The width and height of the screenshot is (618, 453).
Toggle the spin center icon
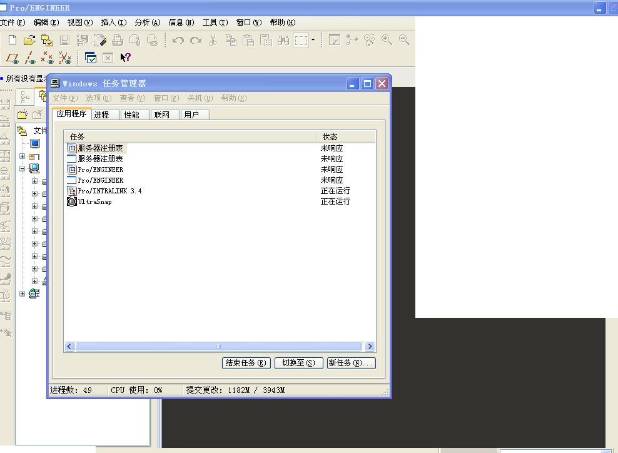coord(352,40)
